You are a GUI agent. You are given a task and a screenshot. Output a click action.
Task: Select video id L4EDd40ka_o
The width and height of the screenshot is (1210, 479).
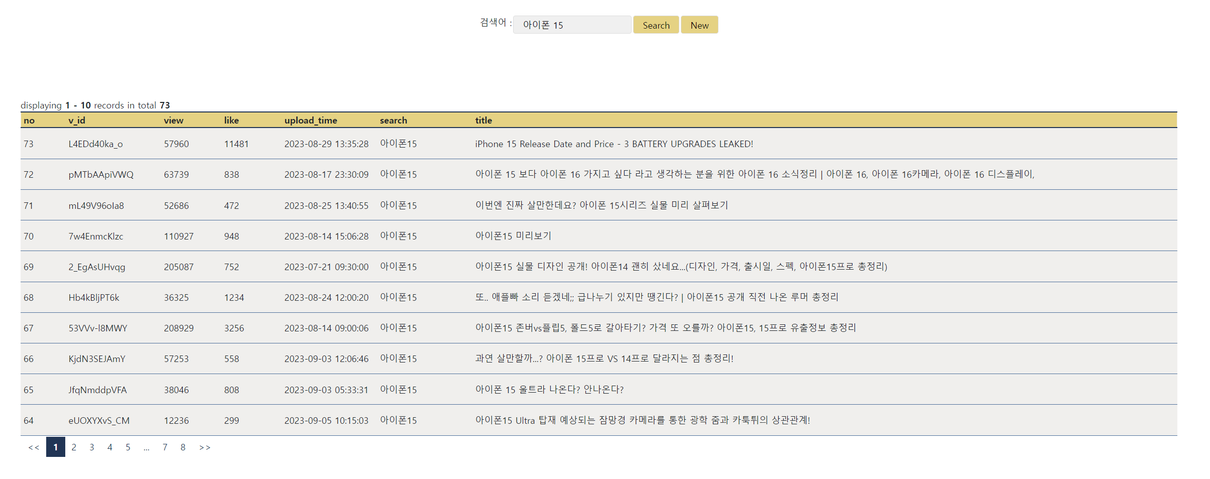point(95,144)
